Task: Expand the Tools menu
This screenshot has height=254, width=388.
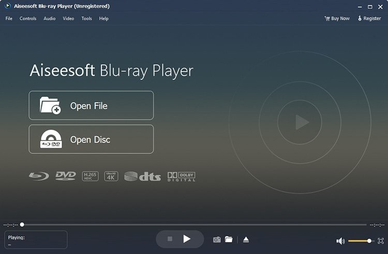Action: (86, 19)
